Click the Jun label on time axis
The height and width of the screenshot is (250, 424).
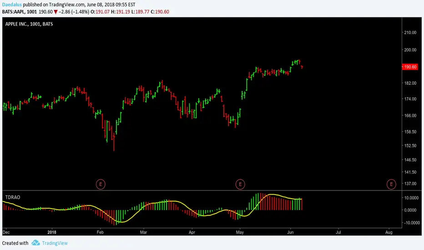tap(290, 232)
